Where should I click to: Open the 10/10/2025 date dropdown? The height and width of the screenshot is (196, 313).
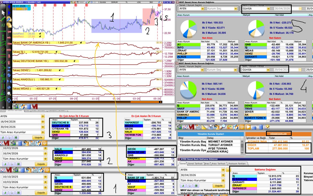click(45, 177)
